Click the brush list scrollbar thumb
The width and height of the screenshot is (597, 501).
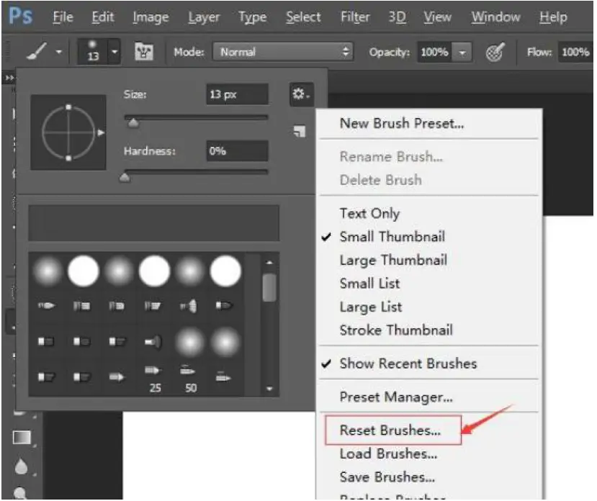tap(269, 287)
